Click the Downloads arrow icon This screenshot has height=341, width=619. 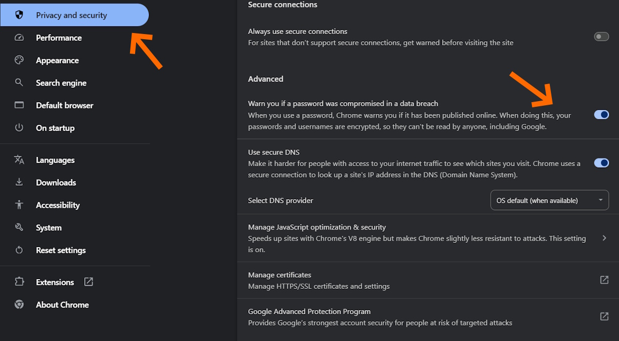point(19,182)
